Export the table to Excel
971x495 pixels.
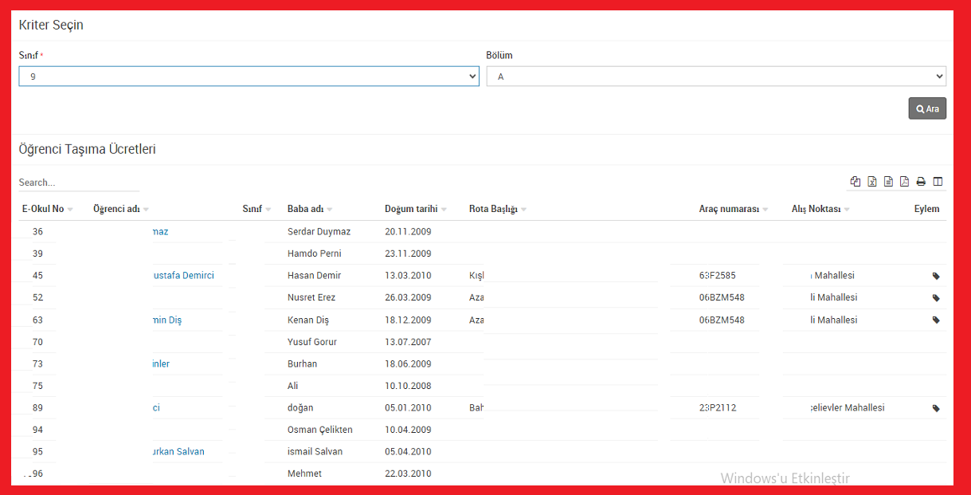(872, 182)
